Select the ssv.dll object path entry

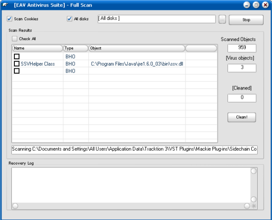tap(137, 64)
